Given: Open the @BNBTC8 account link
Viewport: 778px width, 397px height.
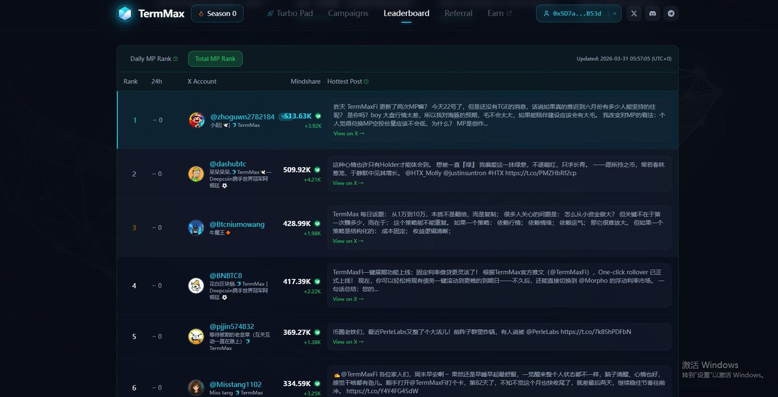Looking at the screenshot, I should pos(226,276).
